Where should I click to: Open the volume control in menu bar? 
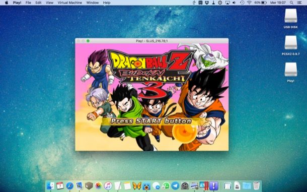[234, 3]
